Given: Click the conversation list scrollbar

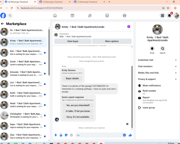Looking at the screenshot, I should pos(49,52).
